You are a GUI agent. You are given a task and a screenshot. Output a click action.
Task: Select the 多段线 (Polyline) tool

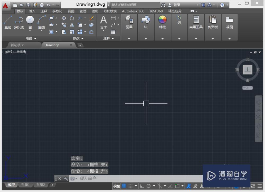click(x=19, y=21)
